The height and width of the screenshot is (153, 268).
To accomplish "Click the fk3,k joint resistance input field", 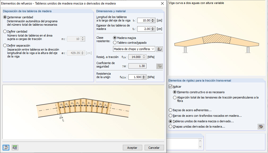I will pos(135,77).
